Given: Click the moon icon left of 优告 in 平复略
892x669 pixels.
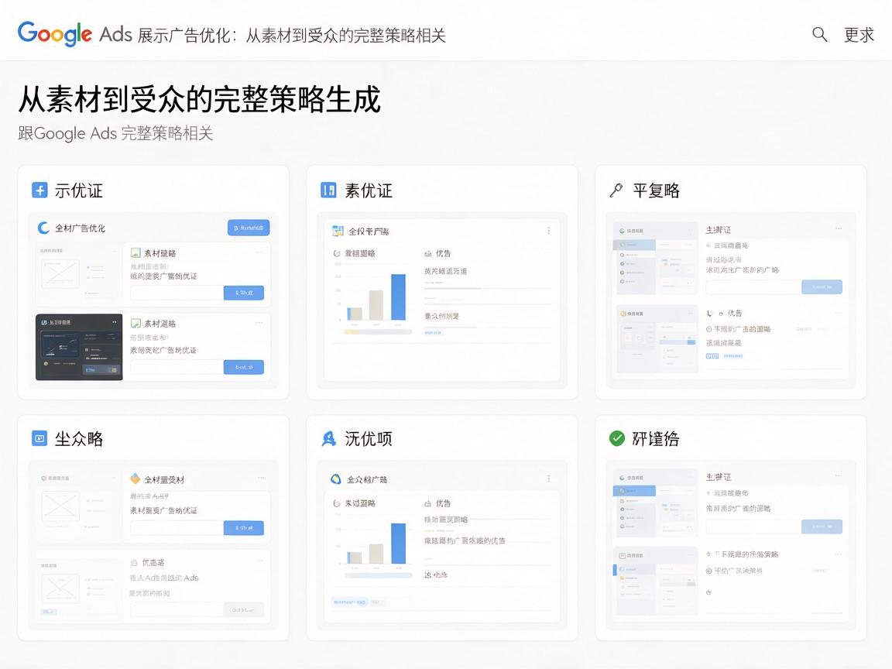Looking at the screenshot, I should click(x=709, y=314).
